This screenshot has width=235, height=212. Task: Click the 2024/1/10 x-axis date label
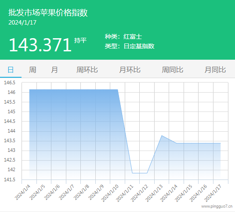coord(110,193)
